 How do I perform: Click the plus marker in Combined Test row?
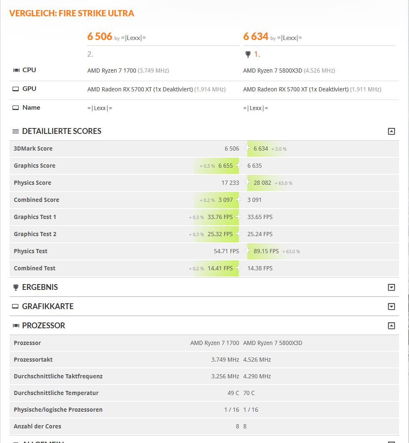tap(238, 267)
